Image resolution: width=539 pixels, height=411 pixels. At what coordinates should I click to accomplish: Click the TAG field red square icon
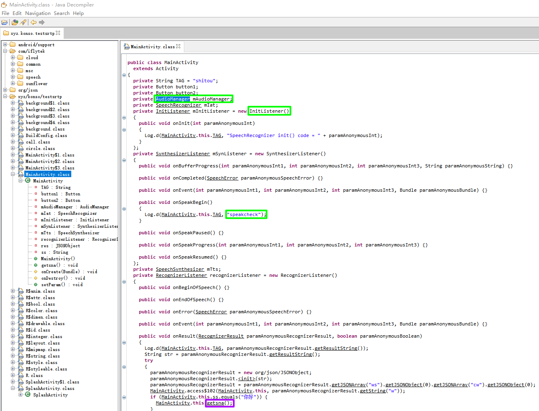(x=36, y=187)
